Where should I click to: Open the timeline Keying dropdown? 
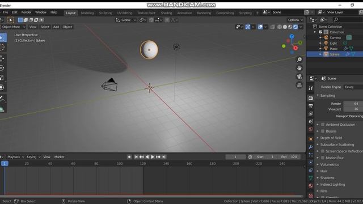coord(33,157)
